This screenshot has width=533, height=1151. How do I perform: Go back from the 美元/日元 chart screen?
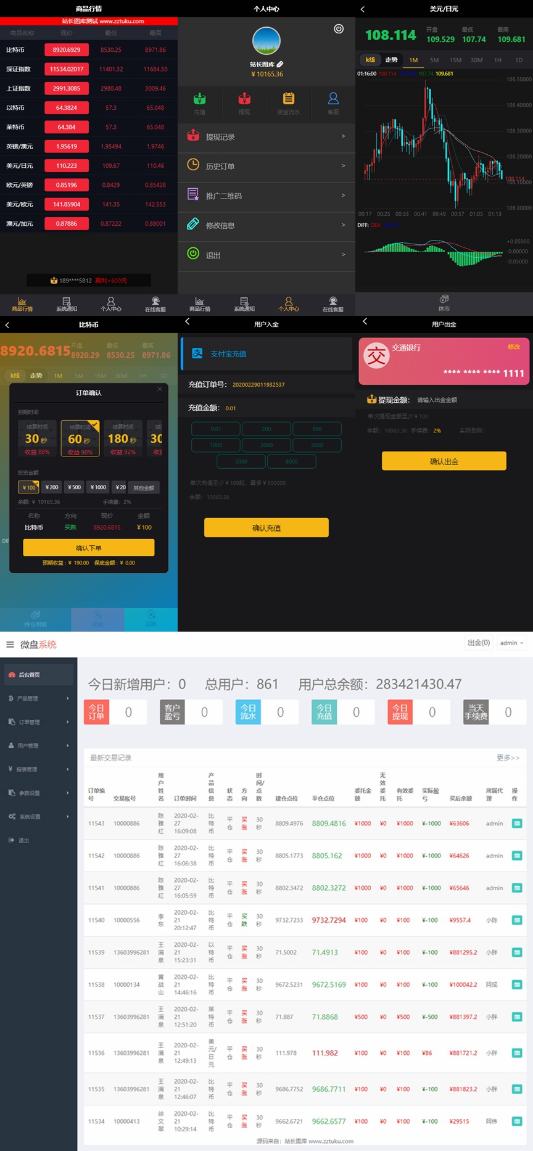click(x=363, y=9)
